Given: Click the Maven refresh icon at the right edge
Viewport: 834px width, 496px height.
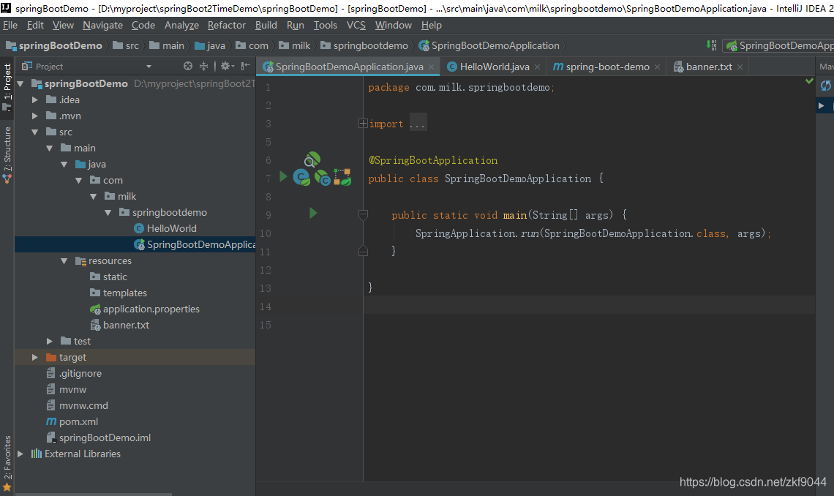Looking at the screenshot, I should (x=825, y=86).
